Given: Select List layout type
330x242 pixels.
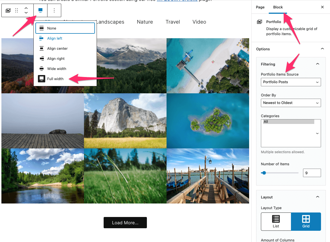Looking at the screenshot, I should point(276,221).
